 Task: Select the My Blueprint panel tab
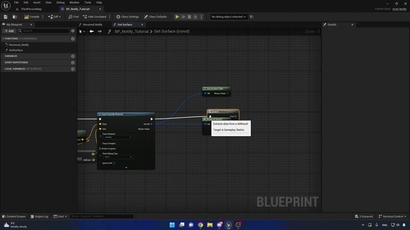pos(14,24)
